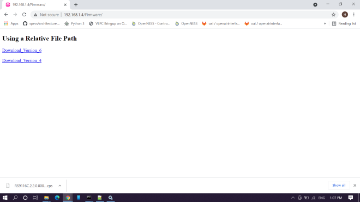Bookmark this page with the star icon
The height and width of the screenshot is (202, 360).
coord(333,15)
